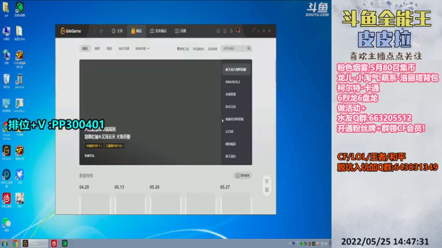Select the blue bird desktop icon
This screenshot has width=442, height=248.
[x=19, y=176]
